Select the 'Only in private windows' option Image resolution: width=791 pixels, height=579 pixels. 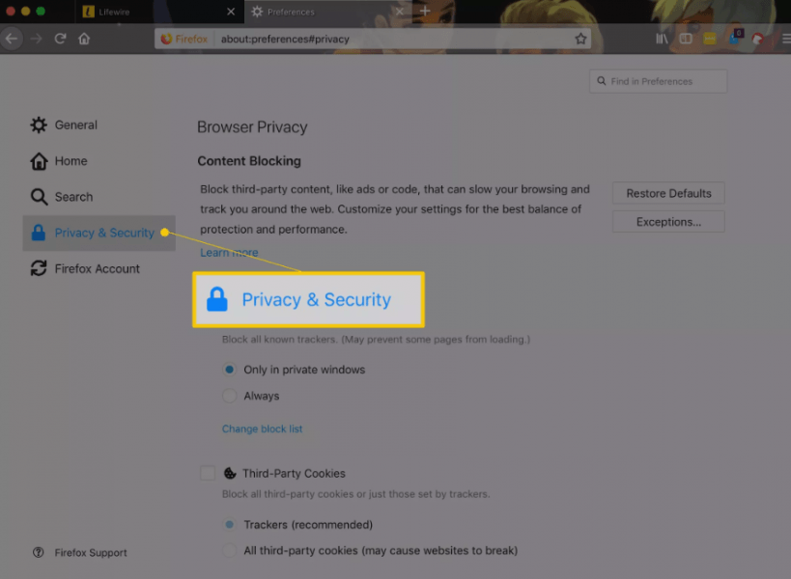(x=229, y=370)
